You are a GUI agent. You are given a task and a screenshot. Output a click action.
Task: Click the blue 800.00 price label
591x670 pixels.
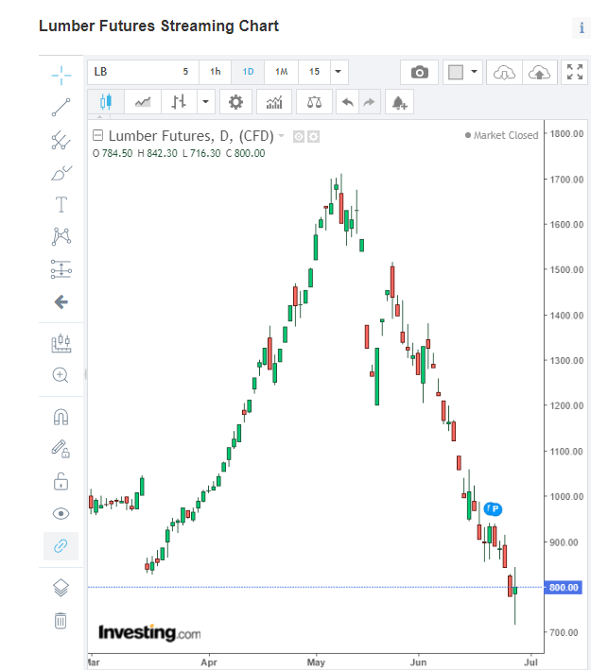[564, 587]
